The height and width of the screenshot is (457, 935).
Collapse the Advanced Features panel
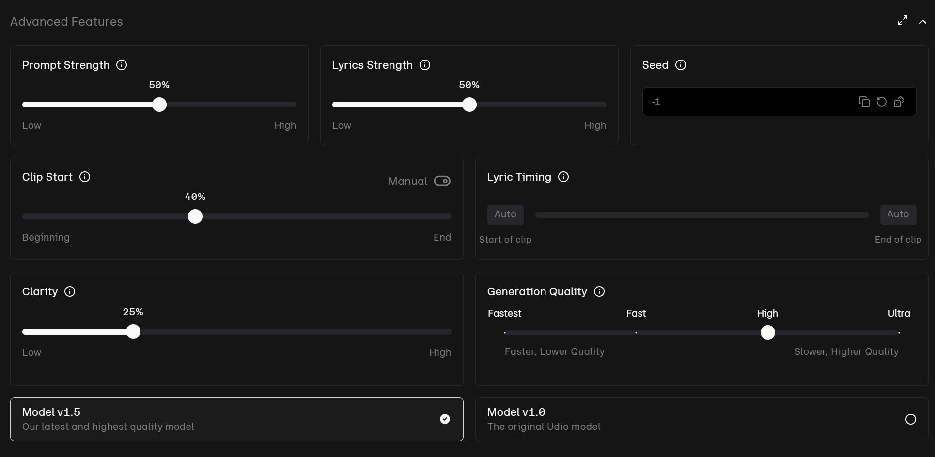pos(923,22)
